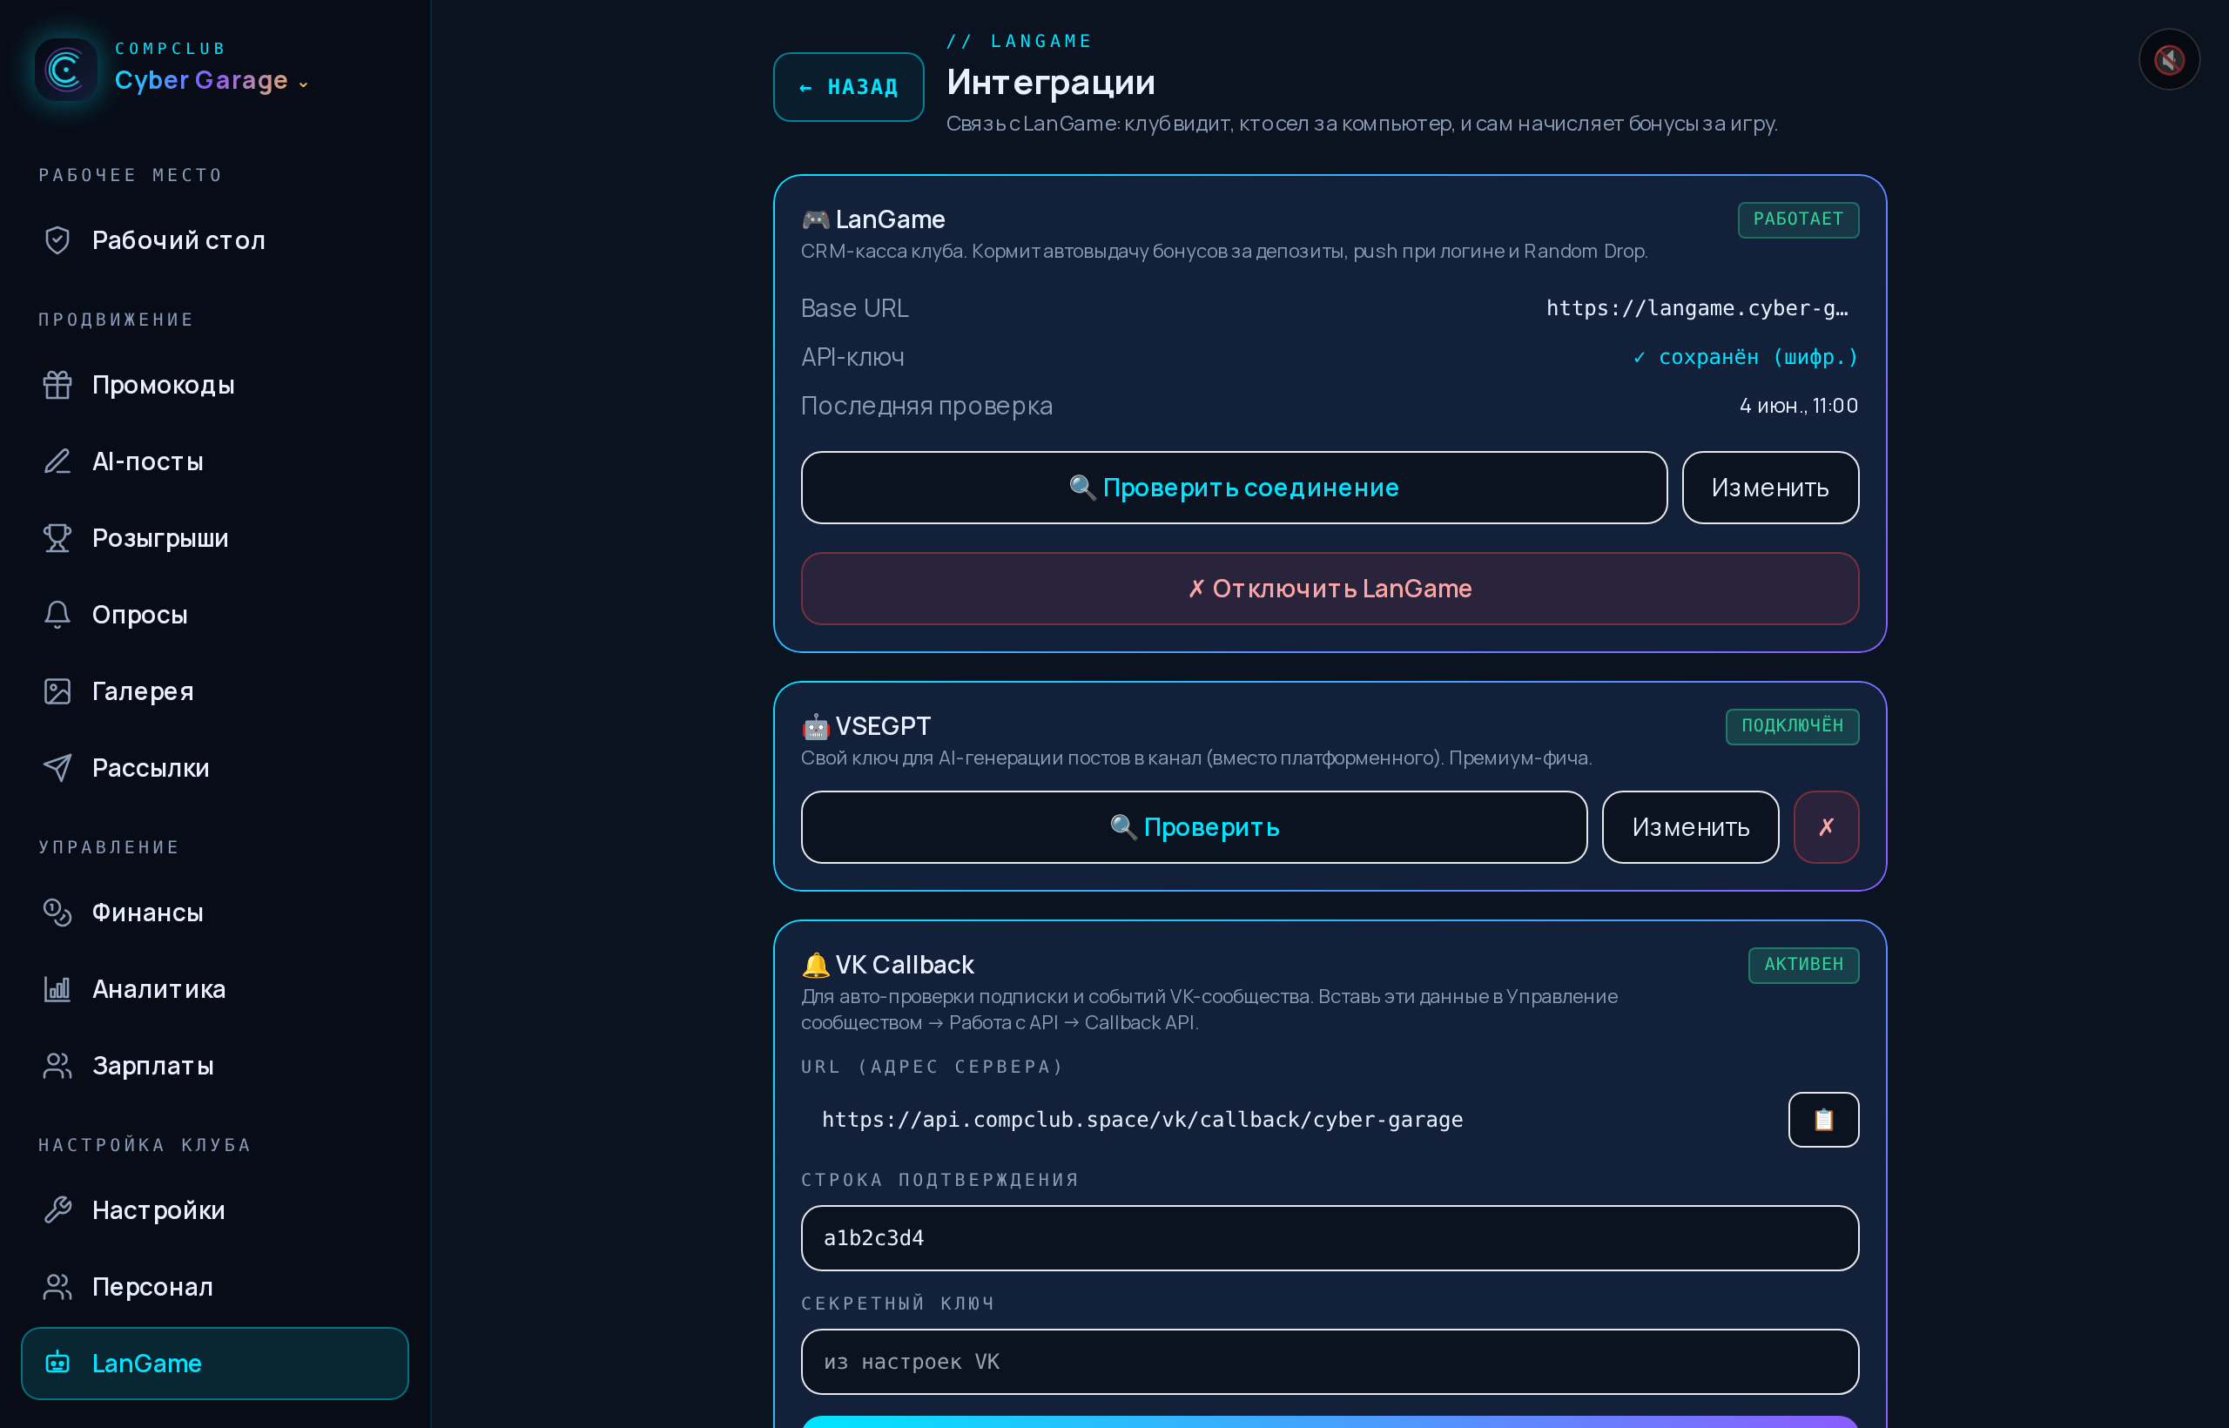The image size is (2229, 1428).
Task: Click Изменить on the LanGame card
Action: pyautogui.click(x=1770, y=488)
